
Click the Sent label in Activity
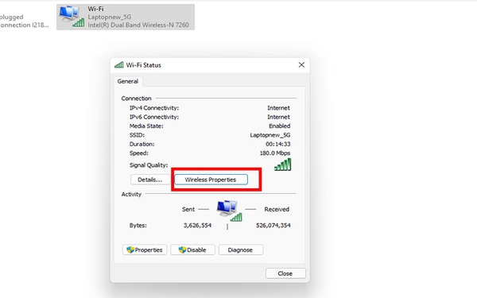[188, 209]
